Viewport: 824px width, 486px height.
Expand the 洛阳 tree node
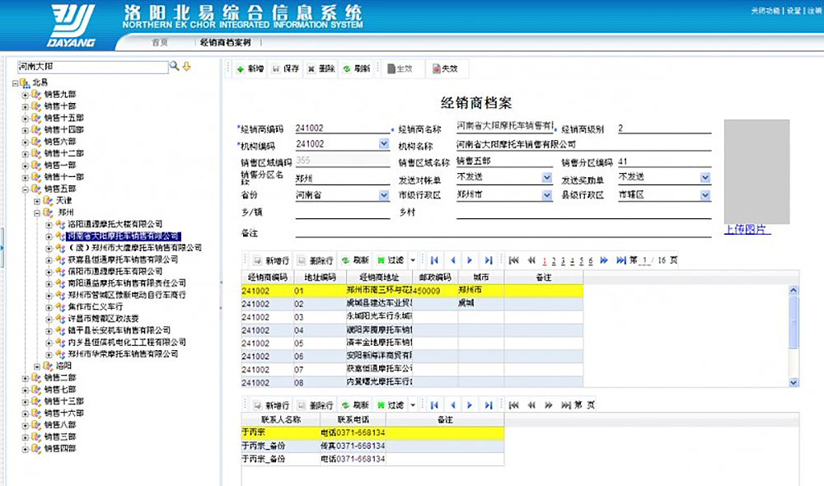tap(37, 367)
